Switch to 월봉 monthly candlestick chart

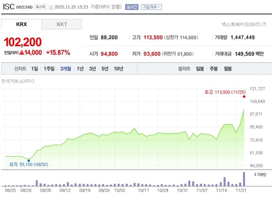coord(227,68)
